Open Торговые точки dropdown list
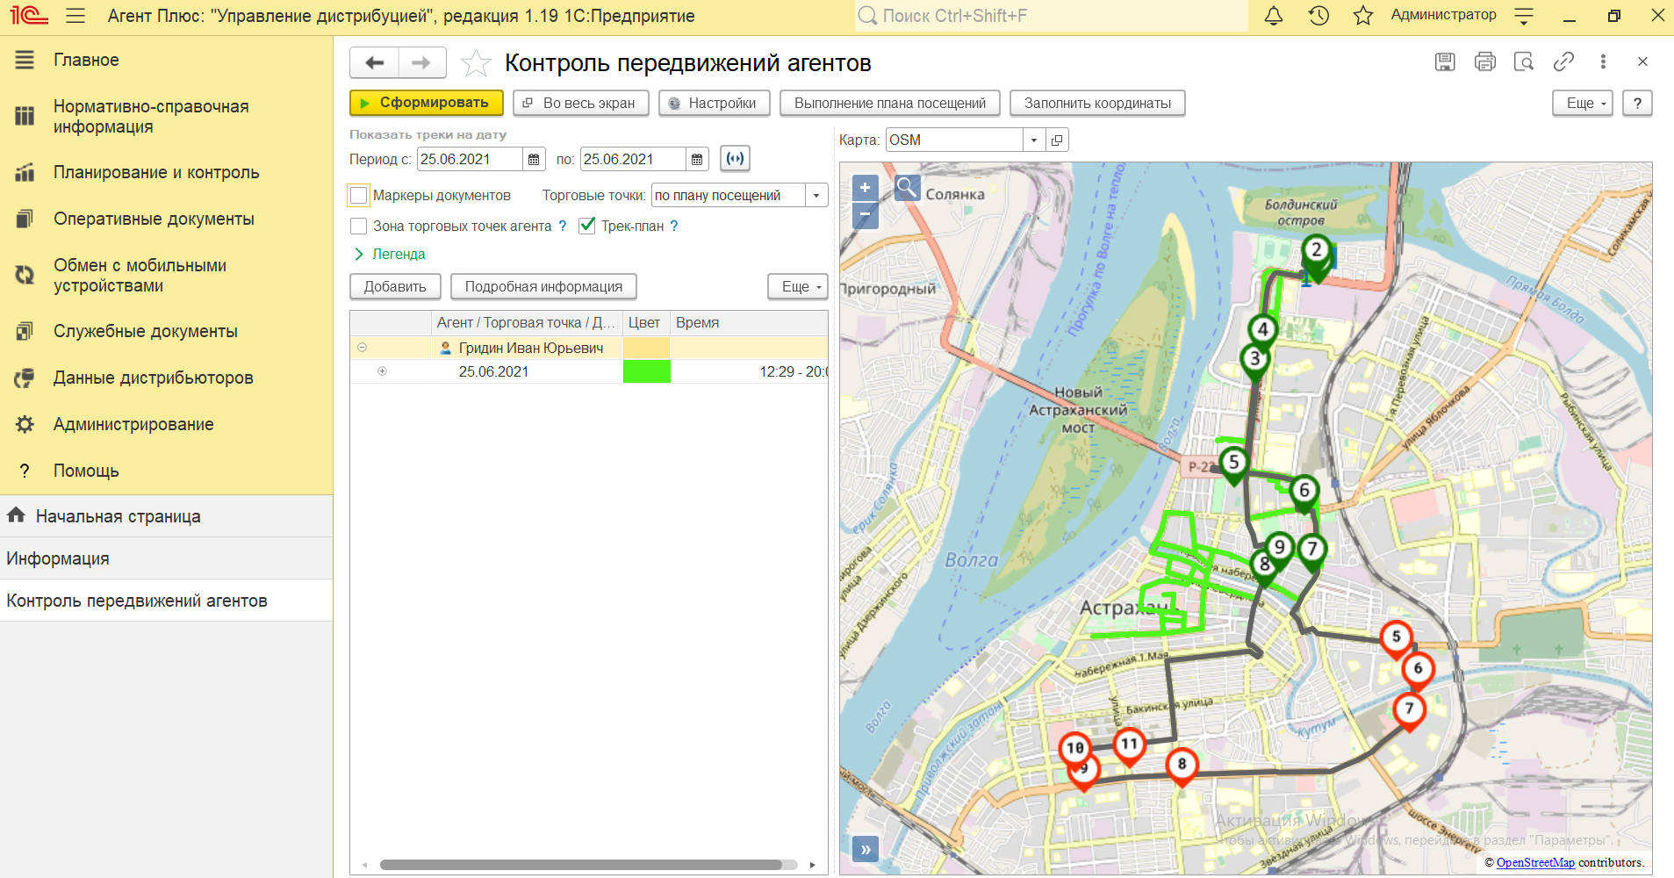The image size is (1674, 878). click(x=816, y=195)
